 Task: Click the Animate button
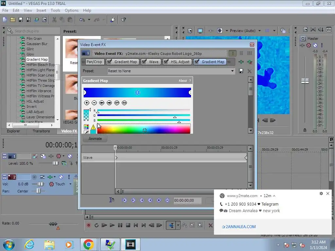pyautogui.click(x=95, y=139)
